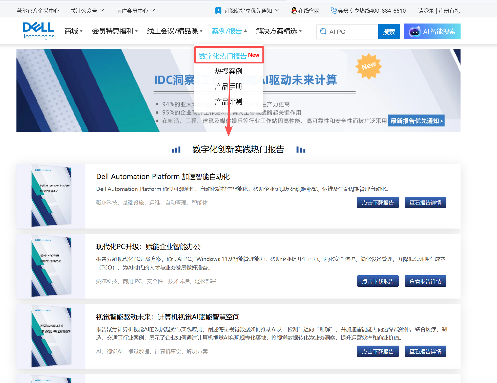Open title Dell Automation Platform 加速智能自动化
Screen dimensions: 497x383
pos(163,176)
